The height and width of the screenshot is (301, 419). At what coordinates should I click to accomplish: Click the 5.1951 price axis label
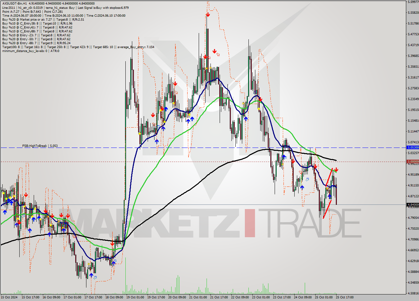coord(413,110)
